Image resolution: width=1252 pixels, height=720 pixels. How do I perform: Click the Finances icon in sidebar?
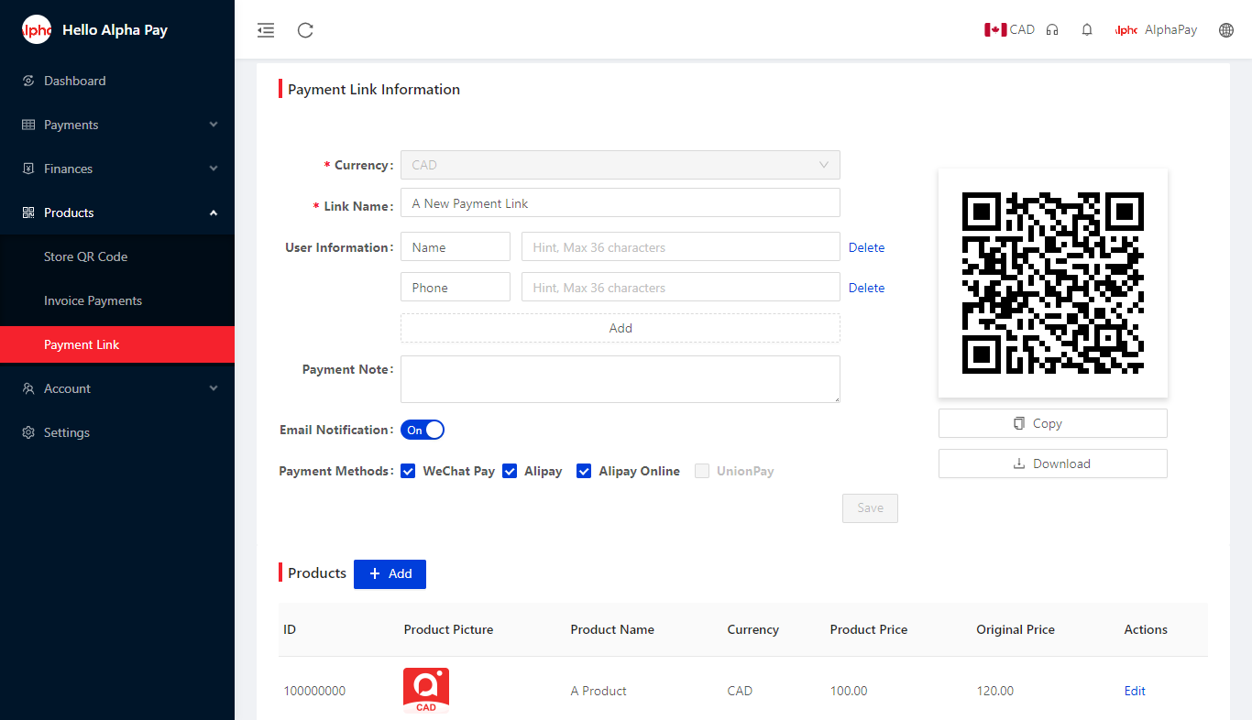(x=28, y=169)
